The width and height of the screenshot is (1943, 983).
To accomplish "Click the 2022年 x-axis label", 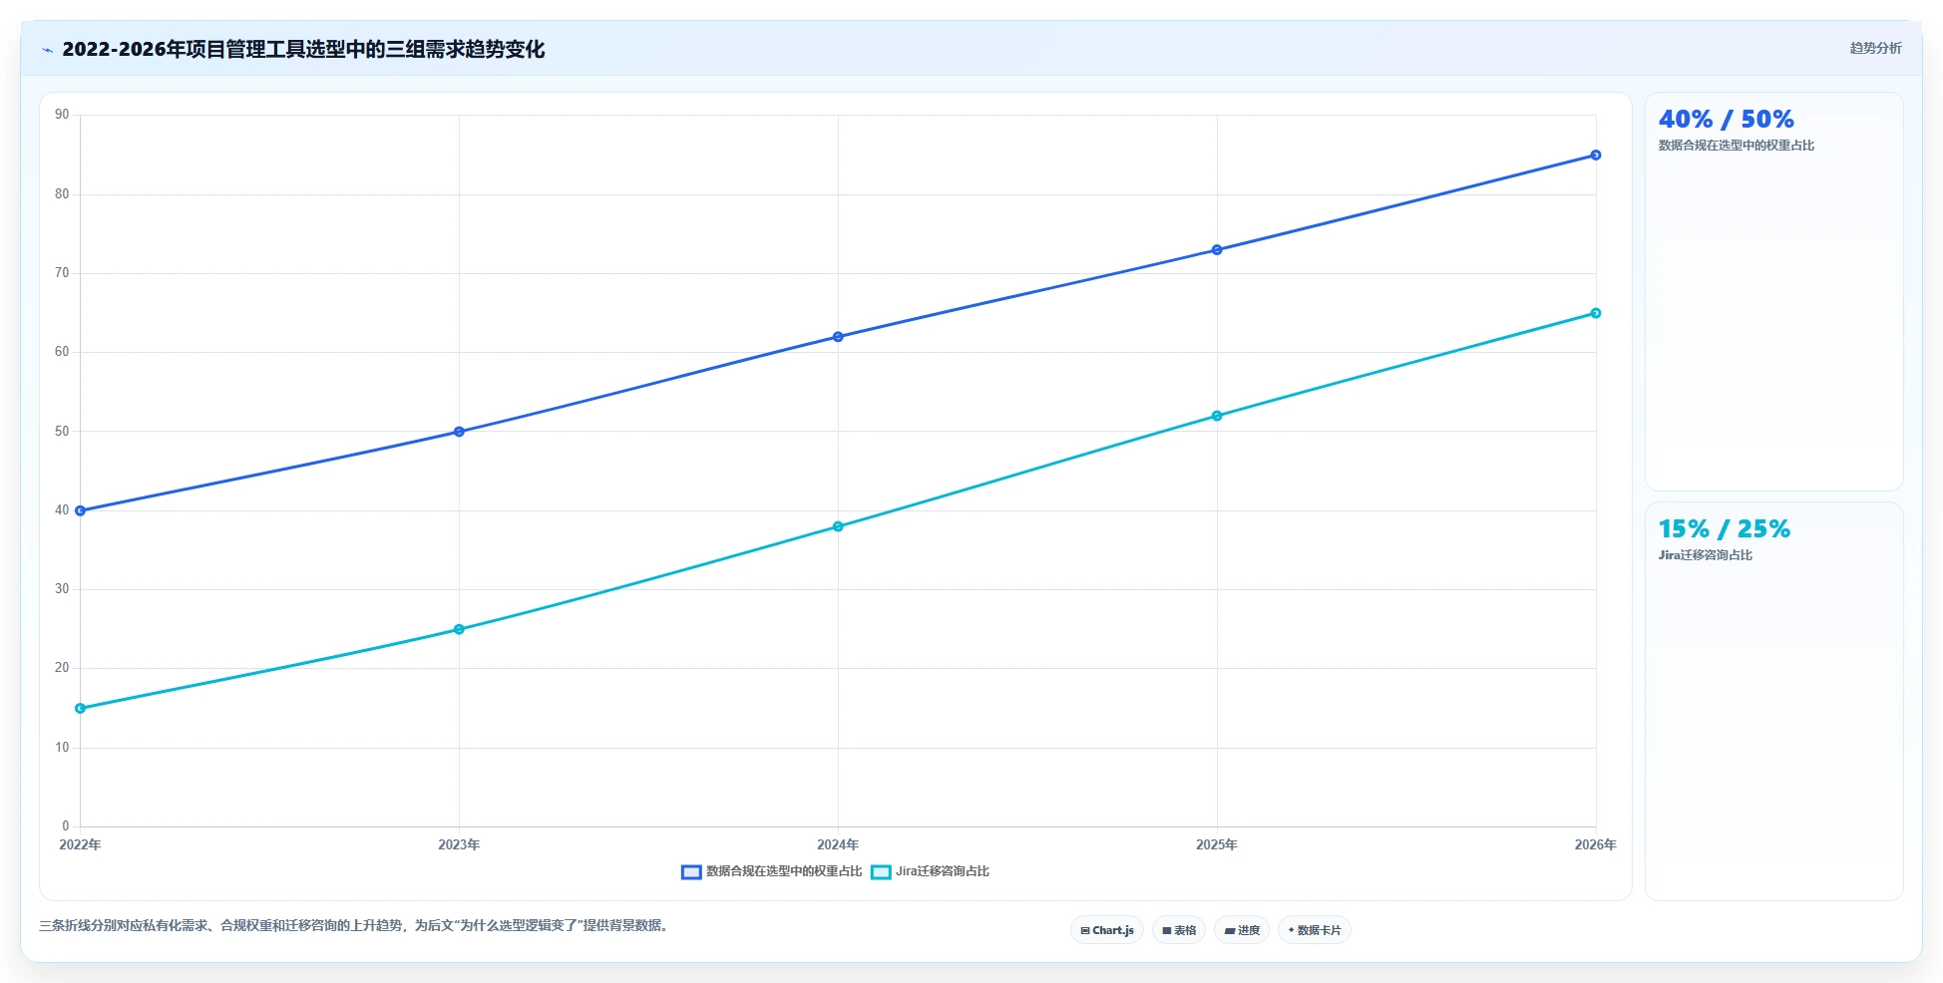I will (80, 844).
